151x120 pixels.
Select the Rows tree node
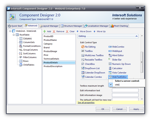click(26, 61)
